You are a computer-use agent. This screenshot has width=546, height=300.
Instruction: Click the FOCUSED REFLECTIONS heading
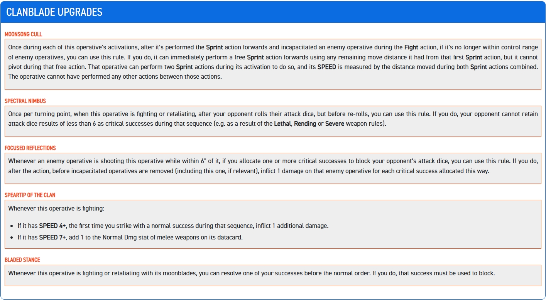click(x=30, y=148)
